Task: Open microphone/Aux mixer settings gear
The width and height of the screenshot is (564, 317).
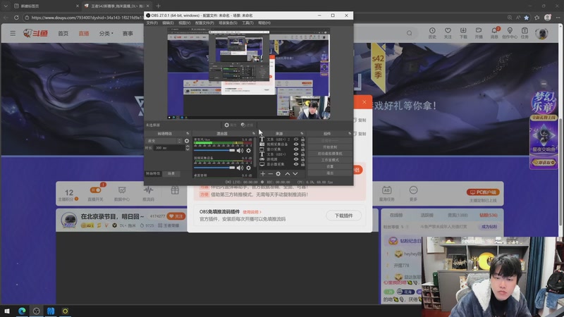Action: coord(248,150)
